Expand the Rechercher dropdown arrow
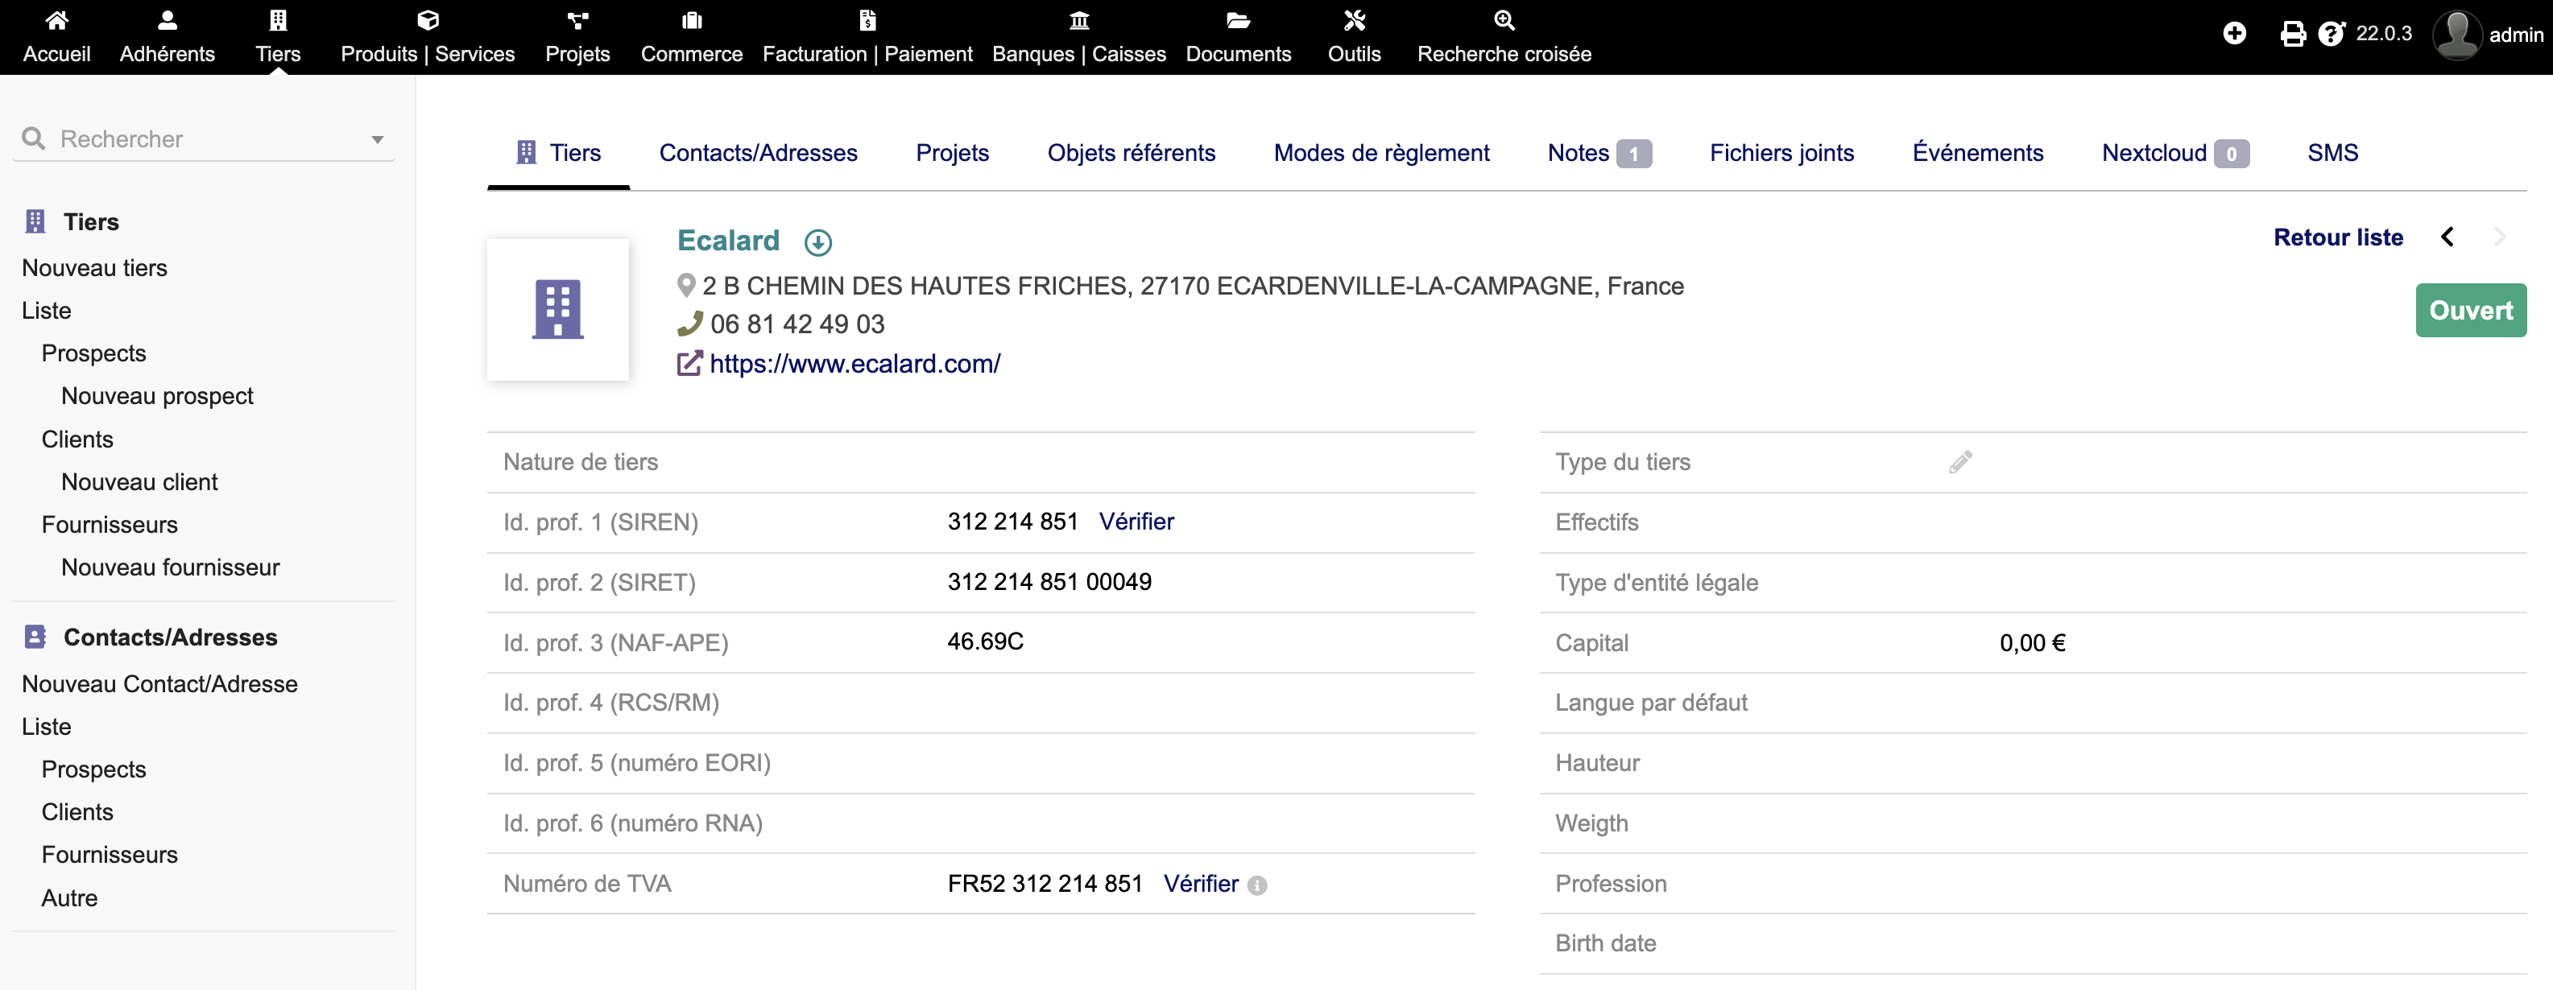Viewport: 2553px width, 990px height. [x=378, y=139]
